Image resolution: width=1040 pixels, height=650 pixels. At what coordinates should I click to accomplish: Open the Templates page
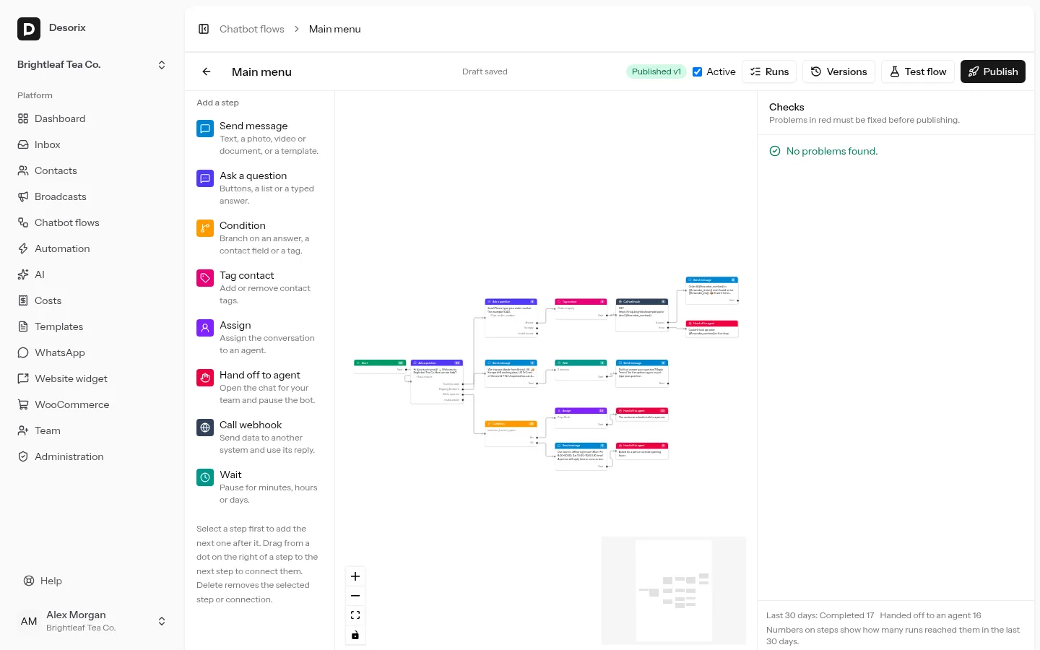coord(92,326)
